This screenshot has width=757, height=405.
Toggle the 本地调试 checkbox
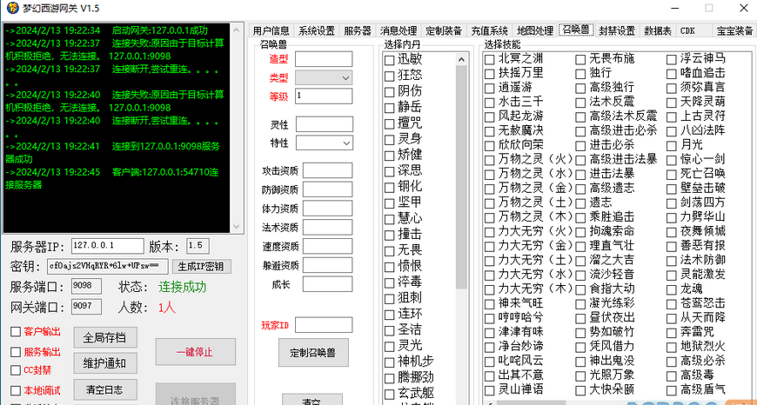16,390
